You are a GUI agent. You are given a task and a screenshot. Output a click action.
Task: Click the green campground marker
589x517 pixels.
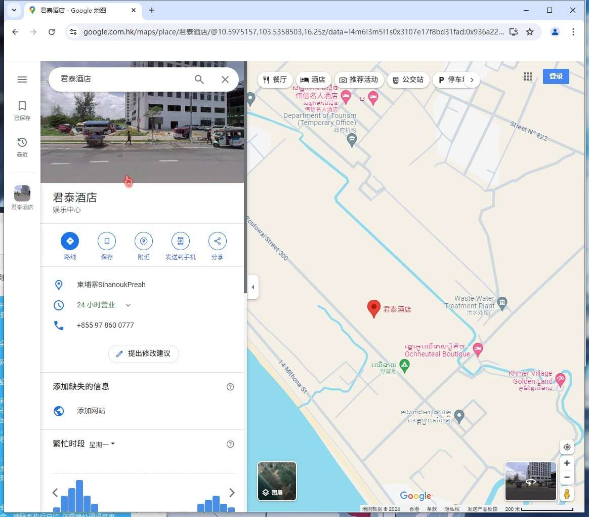404,366
